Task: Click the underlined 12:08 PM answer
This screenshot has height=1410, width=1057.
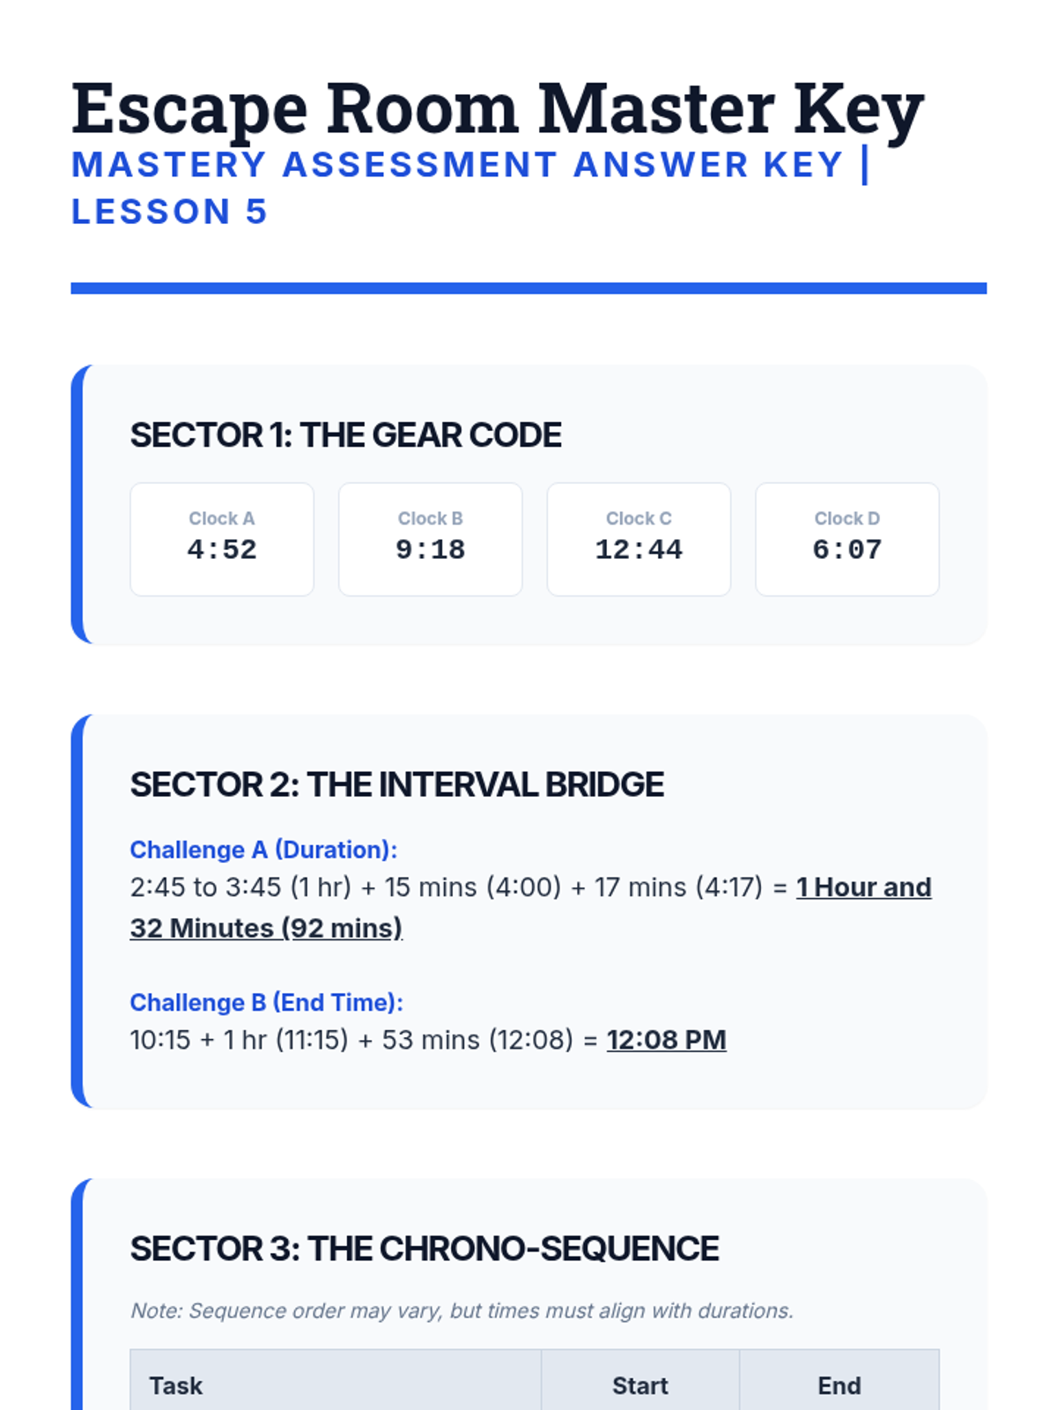Action: (x=667, y=1040)
